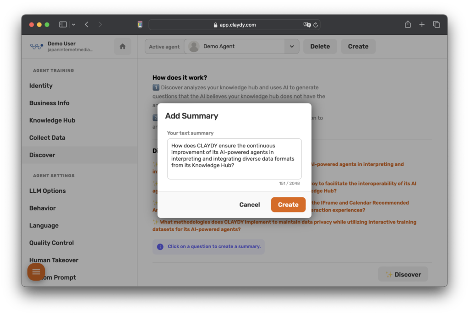This screenshot has height=315, width=469.
Task: Reload the page with refresh icon
Action: (x=316, y=25)
